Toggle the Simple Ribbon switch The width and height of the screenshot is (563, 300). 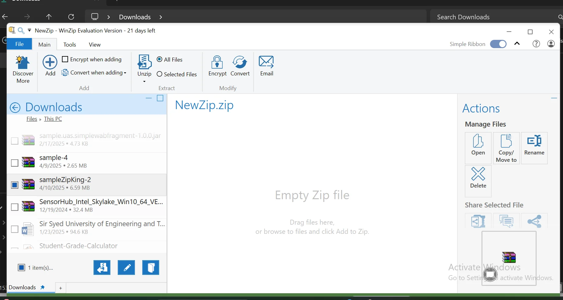[498, 44]
